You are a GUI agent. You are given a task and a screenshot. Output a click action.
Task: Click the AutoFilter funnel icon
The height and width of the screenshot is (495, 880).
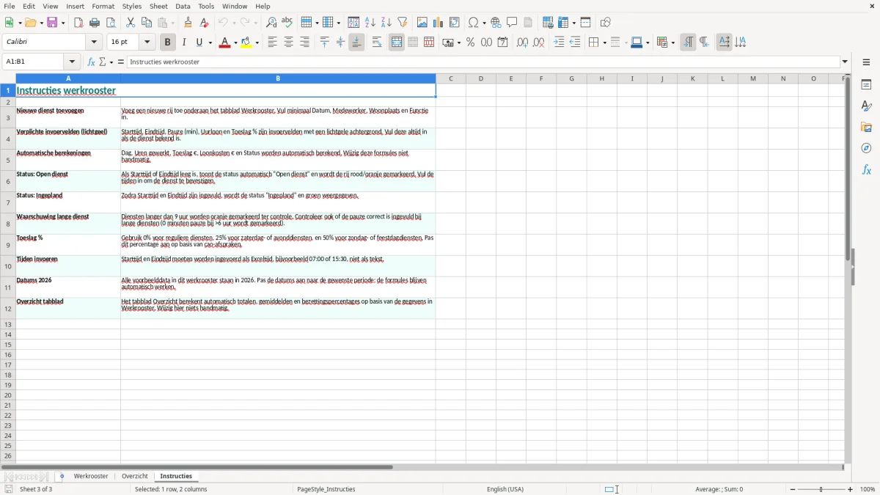403,23
